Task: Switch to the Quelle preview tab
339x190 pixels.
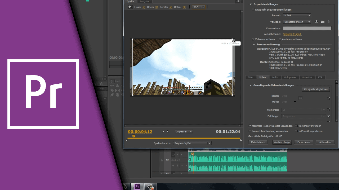Action: (130, 2)
